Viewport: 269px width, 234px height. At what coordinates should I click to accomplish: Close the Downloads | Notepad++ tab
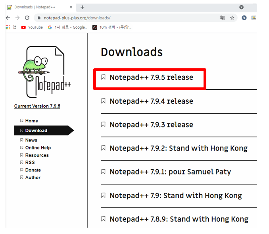coord(71,7)
